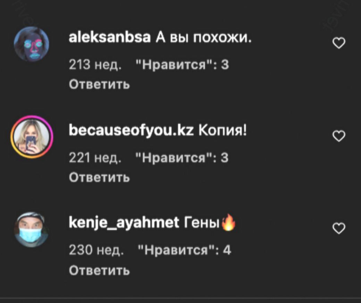View likes on aleksanbsa comment

point(182,65)
